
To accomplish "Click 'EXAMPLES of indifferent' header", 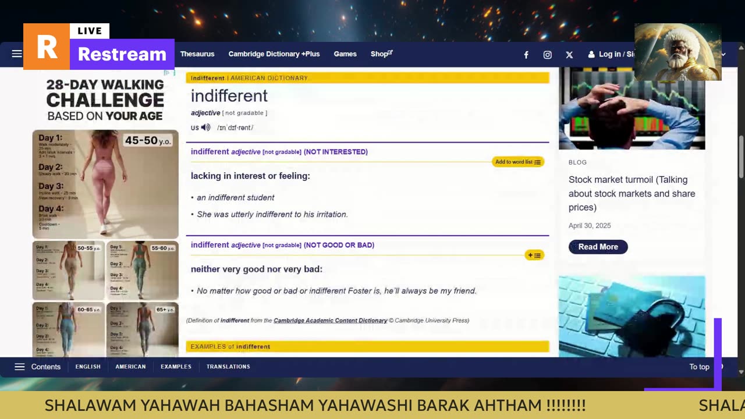I will [x=367, y=346].
